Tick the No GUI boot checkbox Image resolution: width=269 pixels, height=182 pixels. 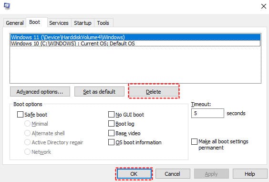[x=111, y=115]
